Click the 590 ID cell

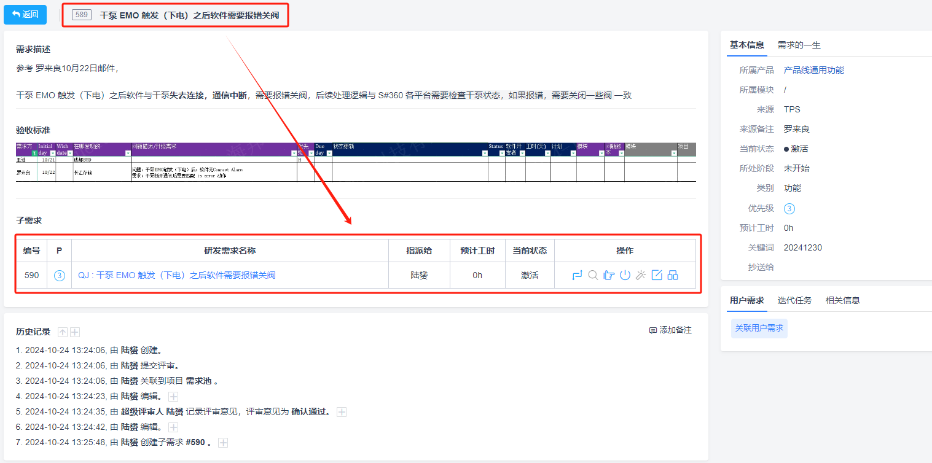(32, 275)
